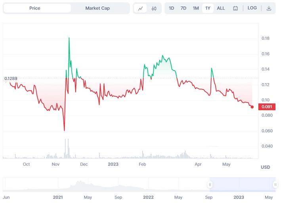The image size is (281, 204).
Task: Click the Nov label on the date axis
Action: point(55,164)
